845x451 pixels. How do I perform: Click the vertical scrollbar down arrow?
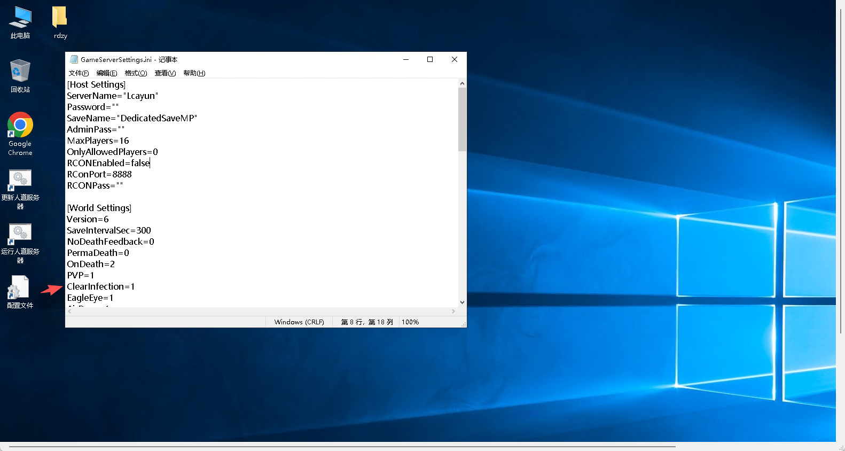pyautogui.click(x=462, y=302)
